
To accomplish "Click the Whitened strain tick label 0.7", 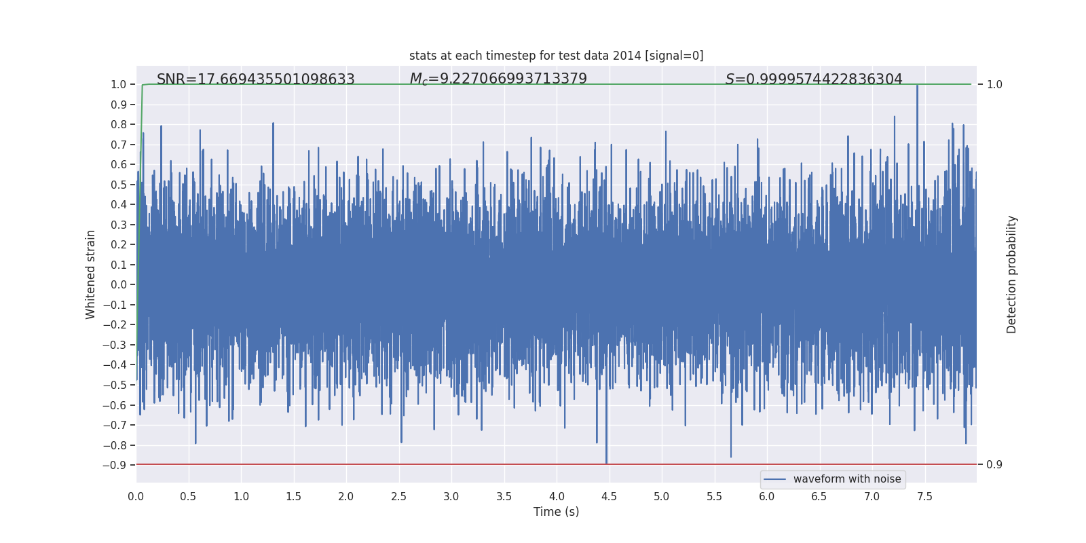I will (x=119, y=145).
